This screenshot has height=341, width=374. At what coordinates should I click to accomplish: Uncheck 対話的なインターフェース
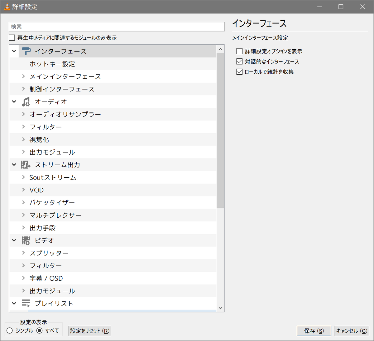239,62
